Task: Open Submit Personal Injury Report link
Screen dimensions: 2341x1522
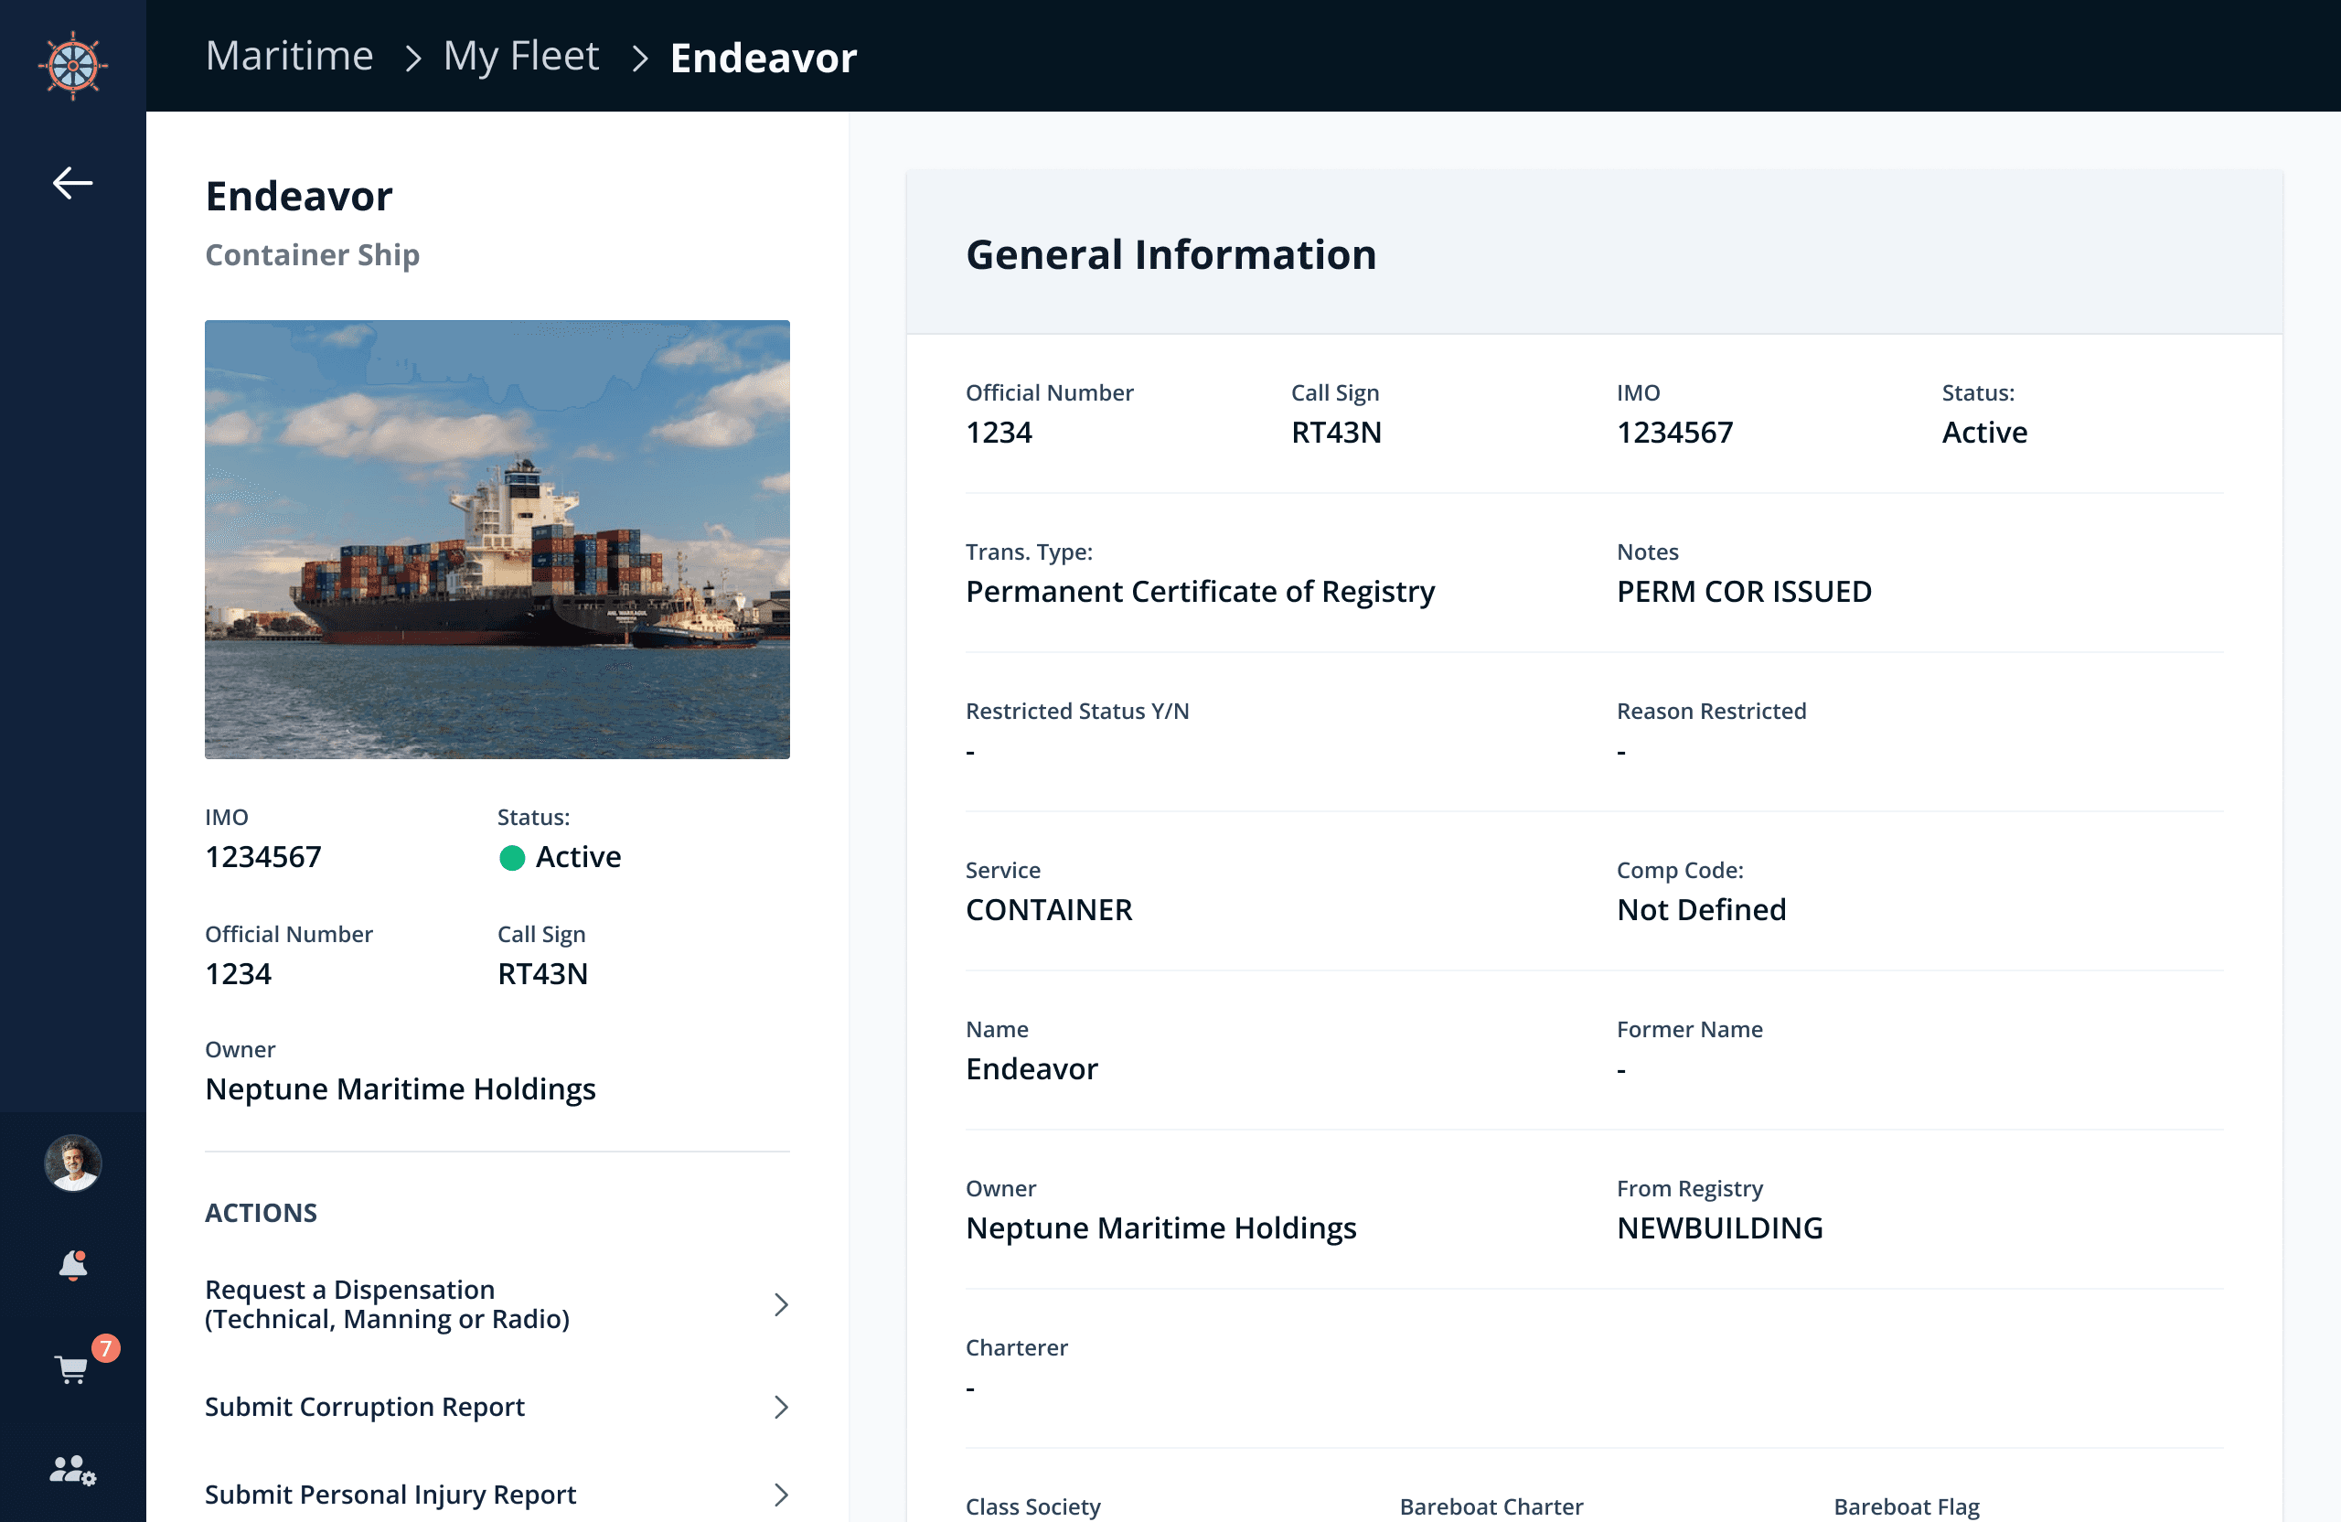Action: [x=390, y=1495]
